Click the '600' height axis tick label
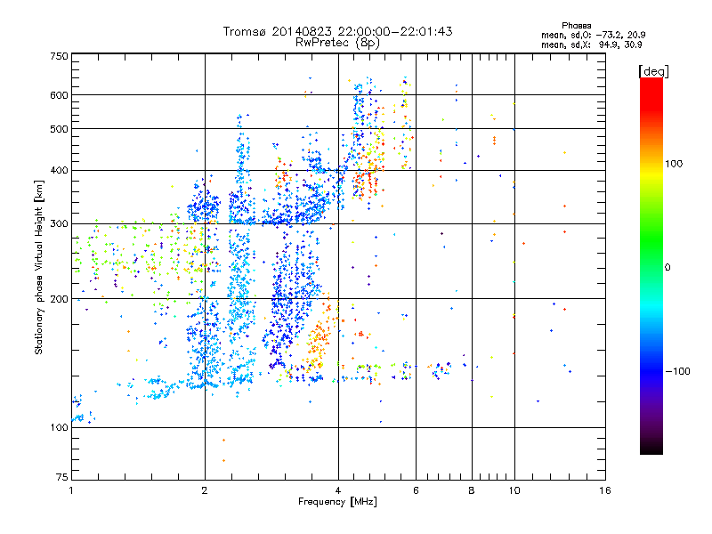The height and width of the screenshot is (534, 712). (x=60, y=95)
